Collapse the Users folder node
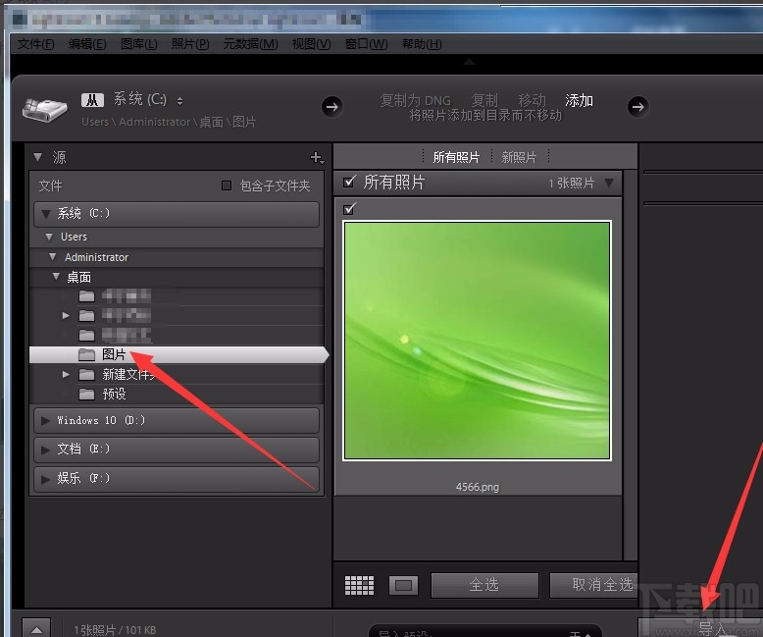The image size is (763, 637). coord(49,237)
